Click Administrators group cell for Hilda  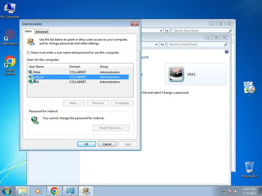pyautogui.click(x=110, y=72)
